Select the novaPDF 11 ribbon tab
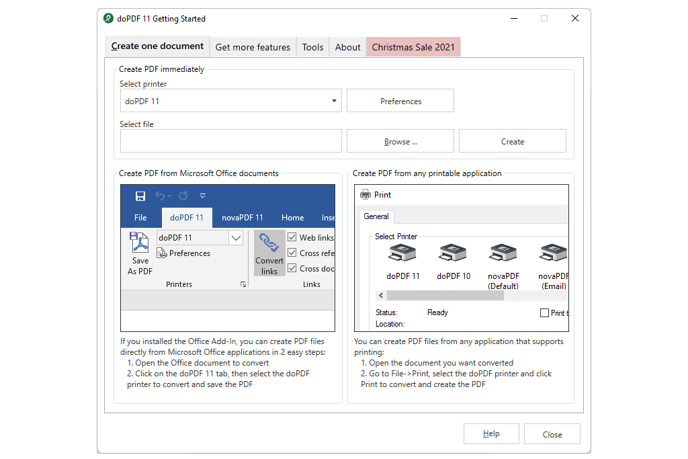688x459 pixels. pos(242,218)
